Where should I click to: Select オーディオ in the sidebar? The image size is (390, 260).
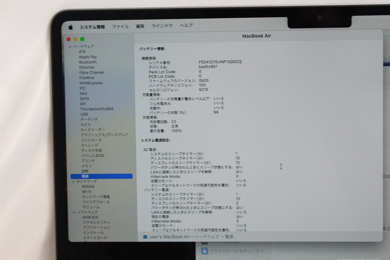tap(89, 119)
